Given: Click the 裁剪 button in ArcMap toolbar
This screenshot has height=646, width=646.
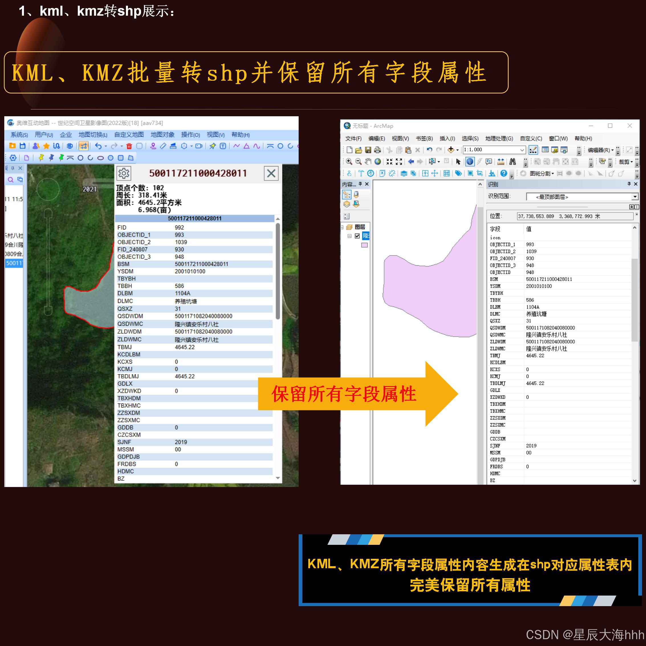Looking at the screenshot, I should click(625, 162).
